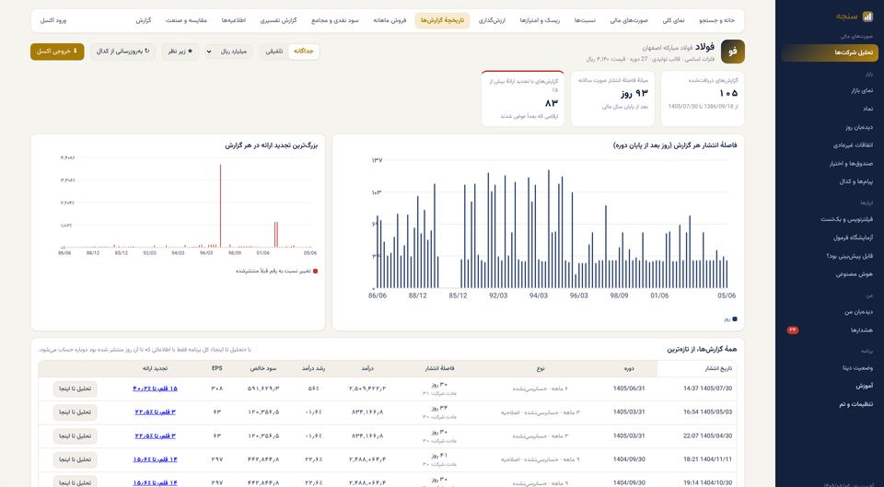Image resolution: width=884 pixels, height=487 pixels.
Task: Click the سنجه logo icon in the sidebar
Action: pyautogui.click(x=868, y=17)
